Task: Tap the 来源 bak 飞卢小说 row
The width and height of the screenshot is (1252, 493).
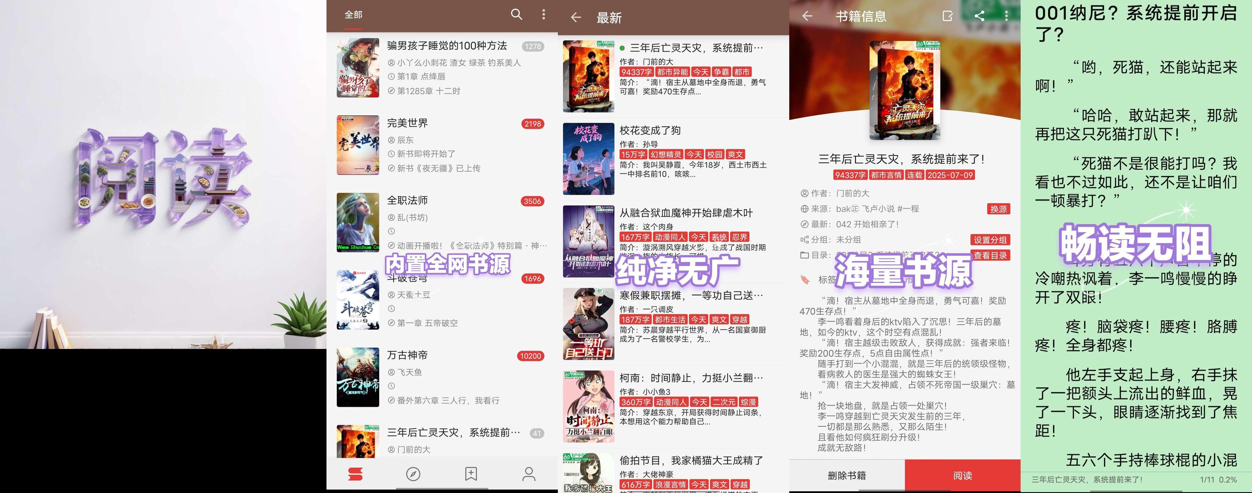Action: (859, 209)
